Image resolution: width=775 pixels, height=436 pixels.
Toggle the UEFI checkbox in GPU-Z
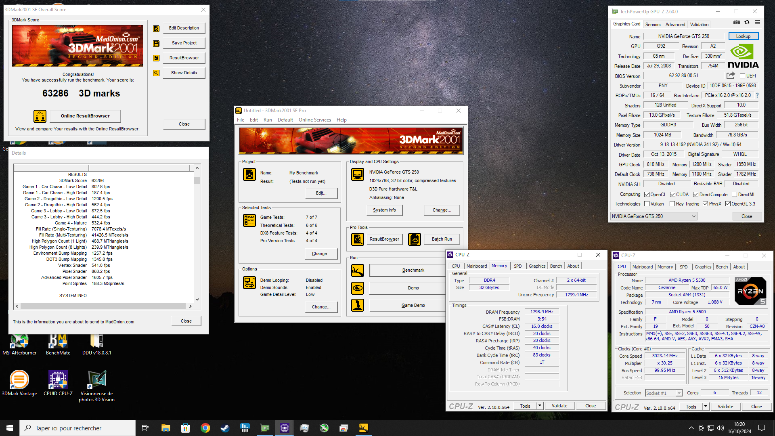pos(742,76)
